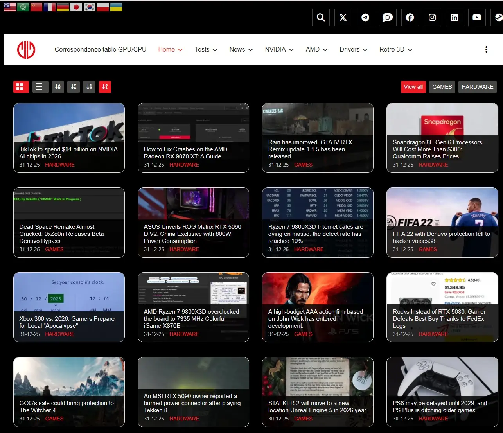Open the Instagram profile
Image resolution: width=503 pixels, height=433 pixels.
[x=432, y=17]
